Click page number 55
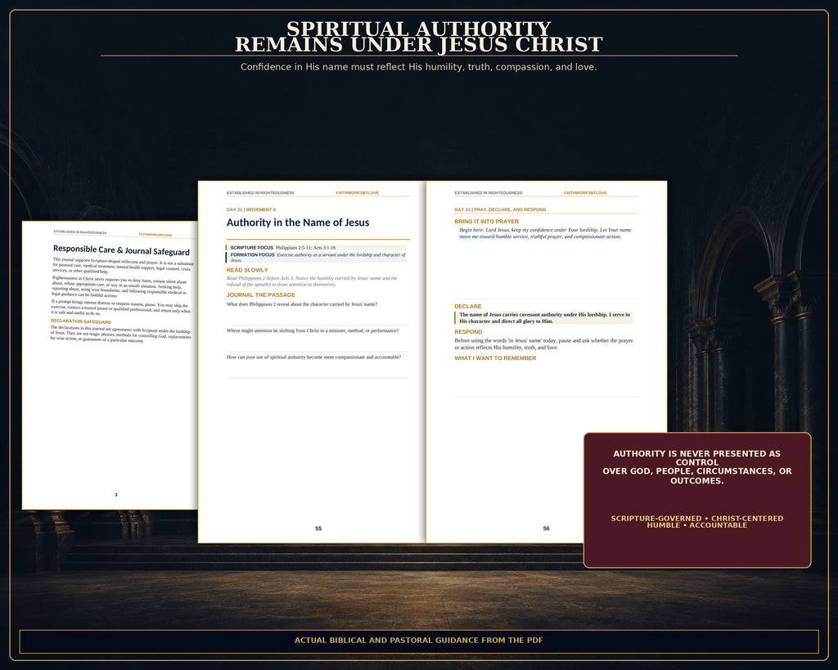 pyautogui.click(x=318, y=528)
